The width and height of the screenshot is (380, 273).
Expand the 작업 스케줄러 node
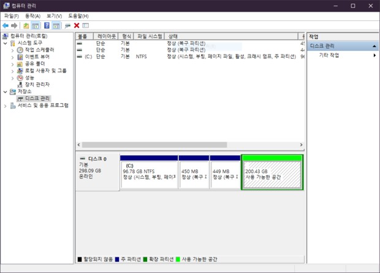(x=13, y=50)
